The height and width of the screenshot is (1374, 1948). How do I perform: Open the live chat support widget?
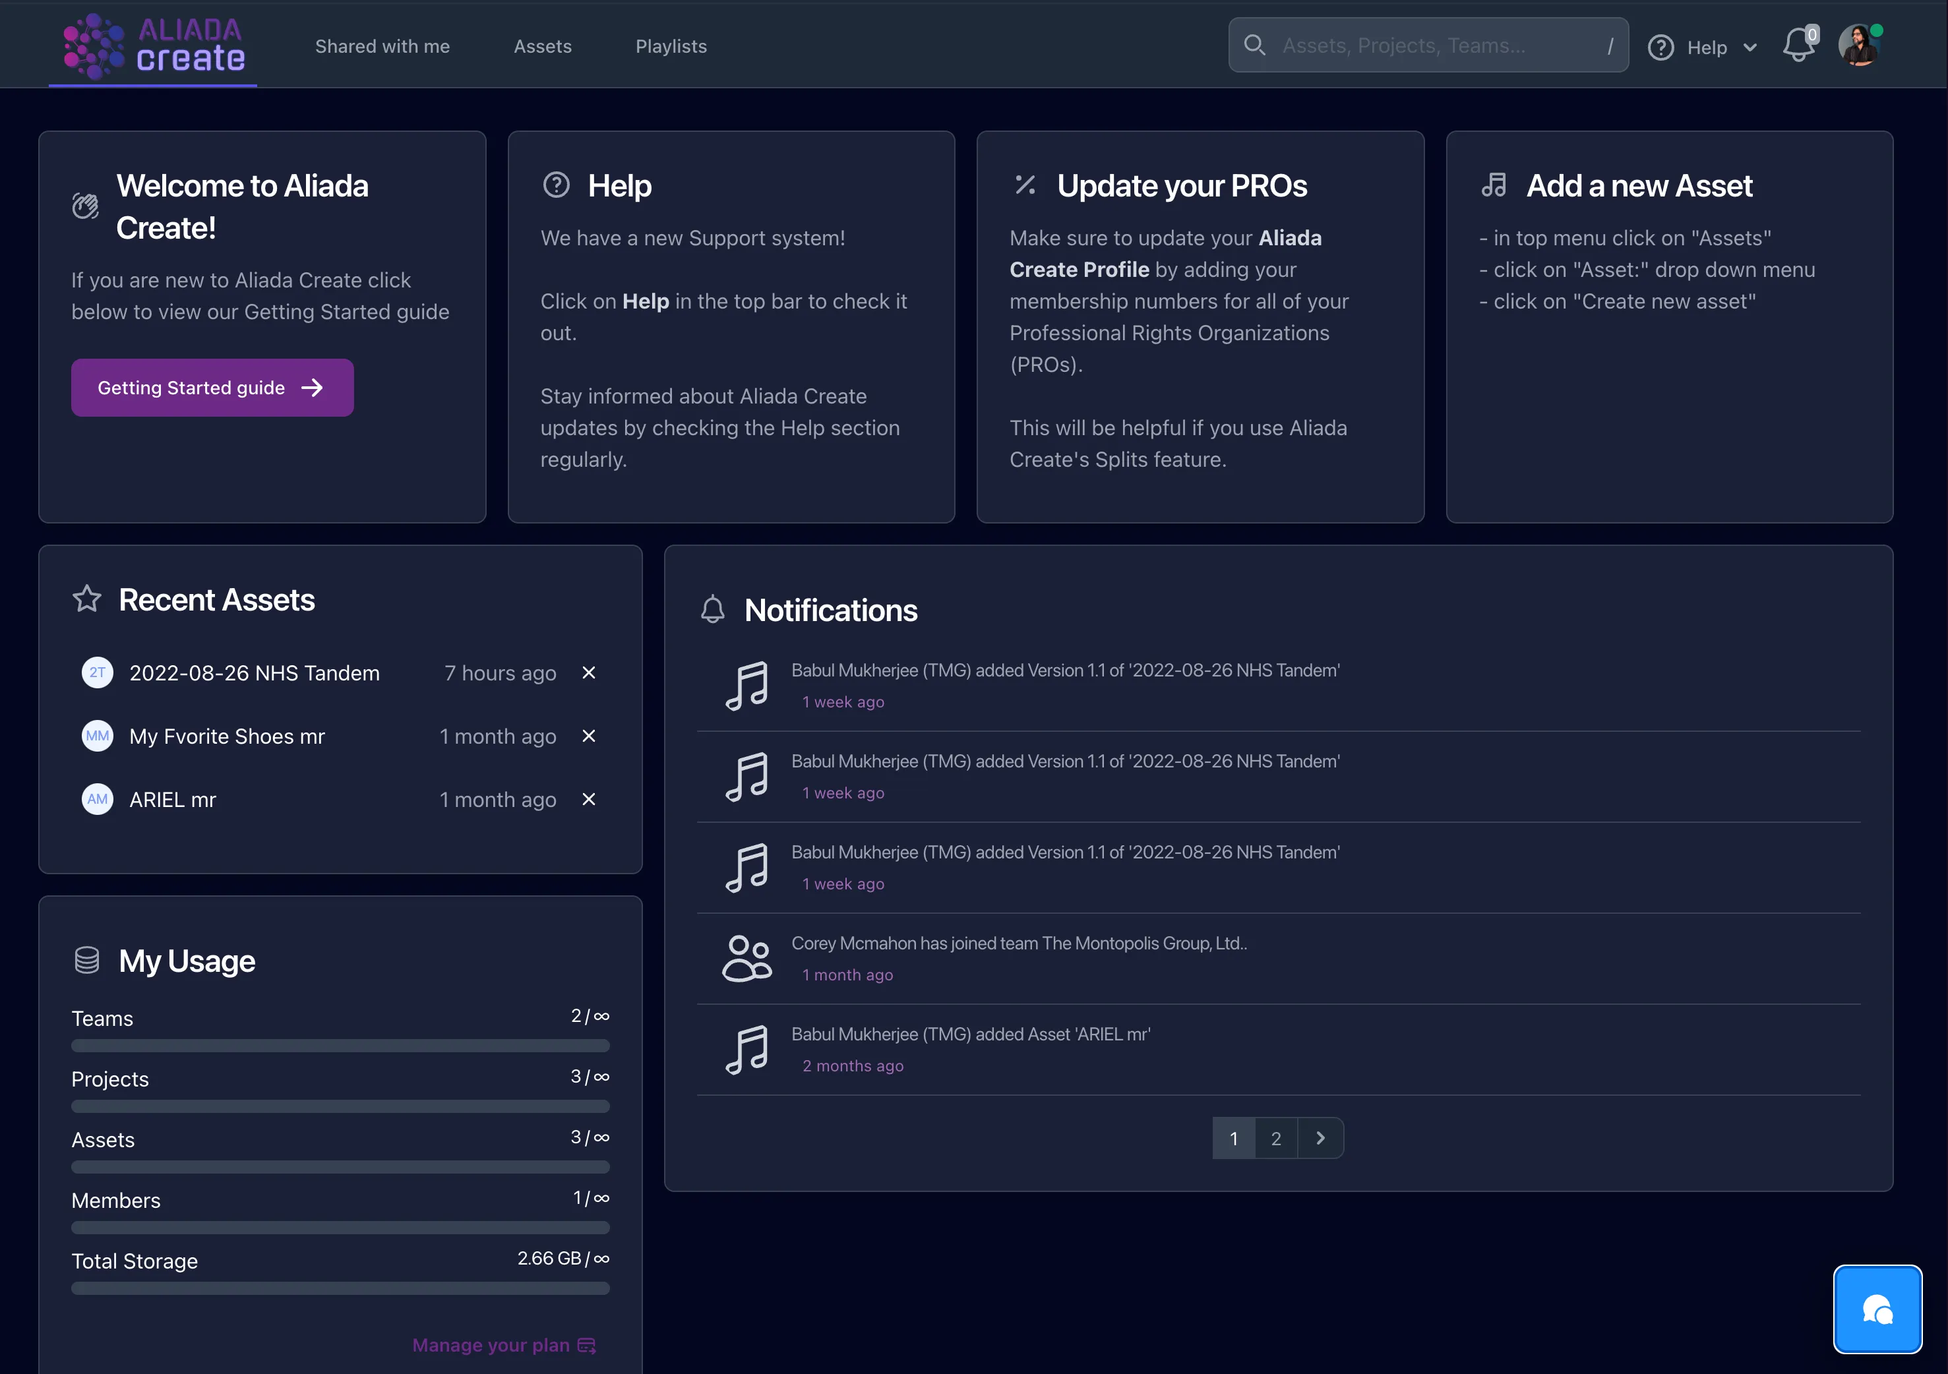(x=1877, y=1309)
